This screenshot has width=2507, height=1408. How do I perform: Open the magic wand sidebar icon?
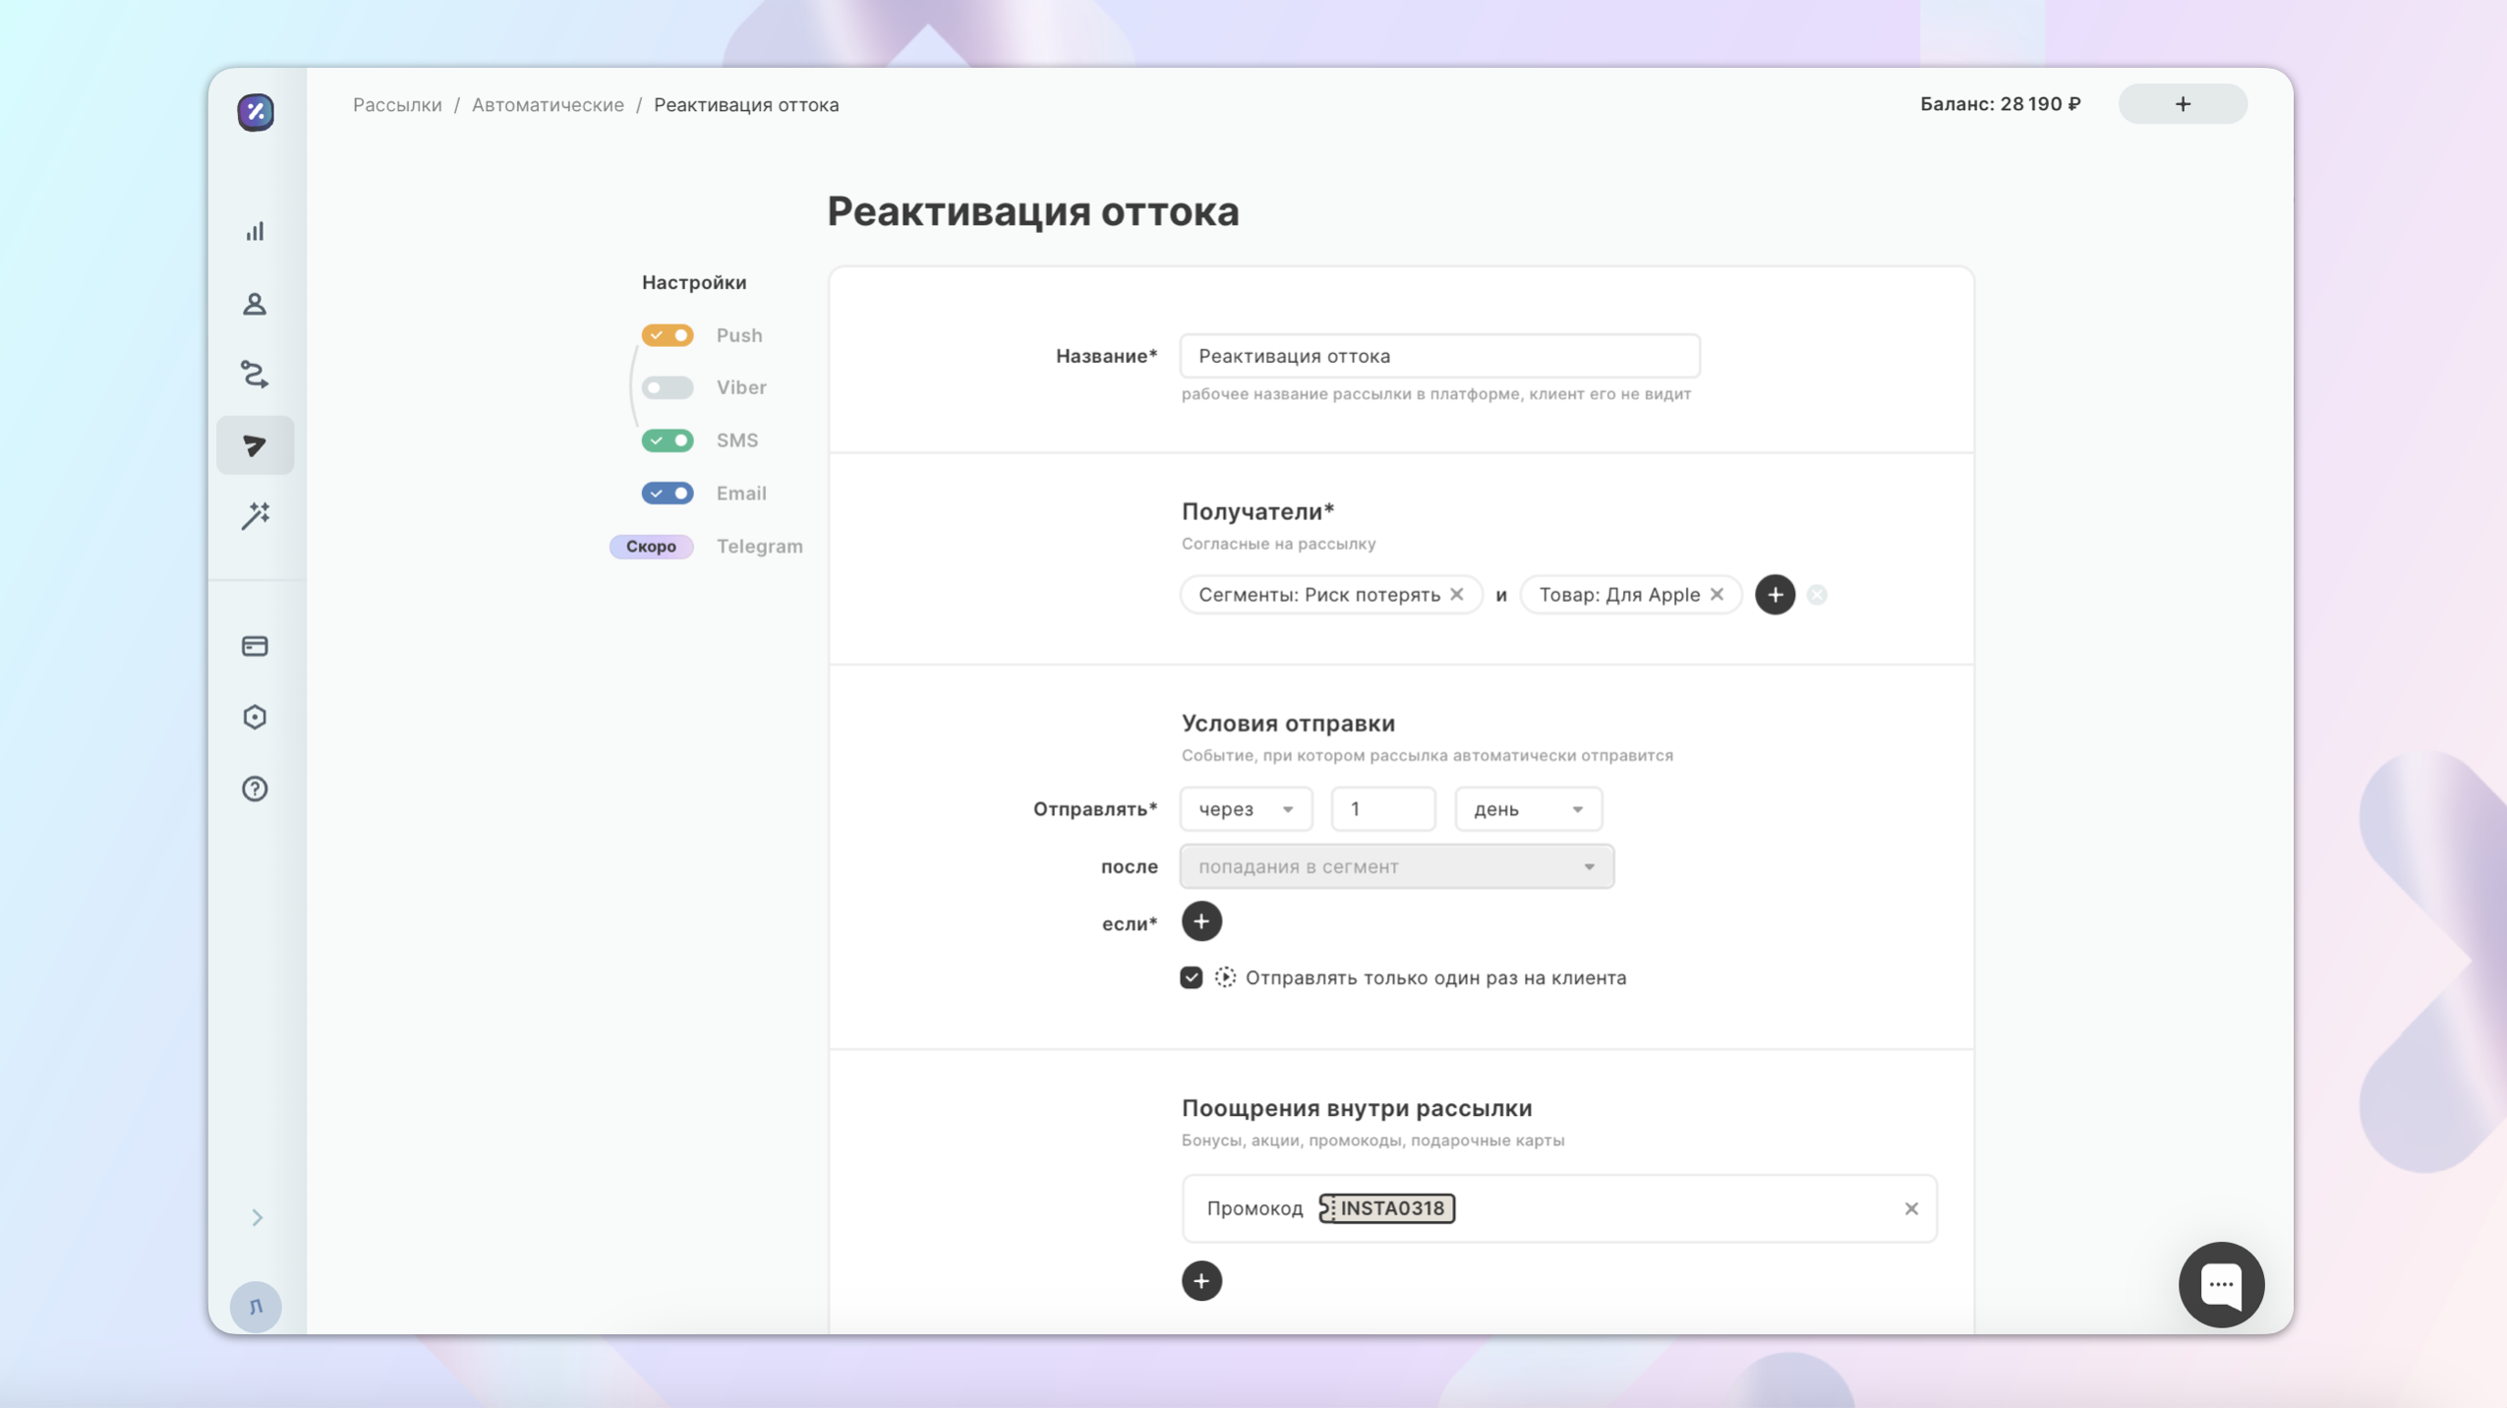click(255, 516)
